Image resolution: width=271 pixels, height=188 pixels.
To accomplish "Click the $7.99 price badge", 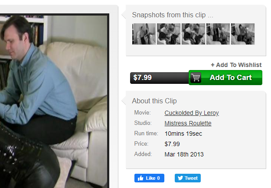I will [160, 78].
